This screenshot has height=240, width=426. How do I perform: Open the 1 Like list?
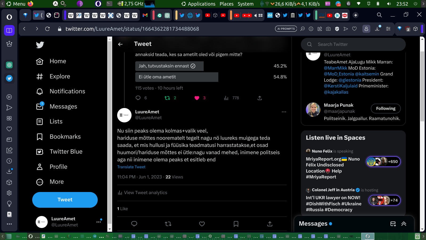[x=122, y=209]
